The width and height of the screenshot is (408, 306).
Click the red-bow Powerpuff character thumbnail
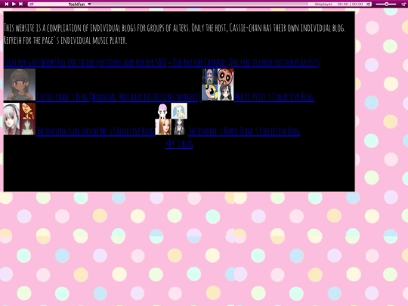pos(226,76)
